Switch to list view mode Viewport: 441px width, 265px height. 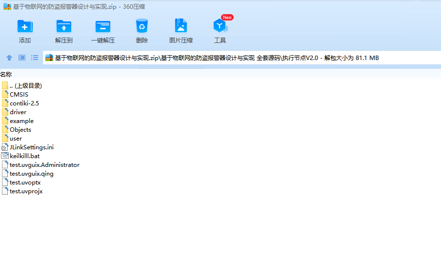click(35, 58)
